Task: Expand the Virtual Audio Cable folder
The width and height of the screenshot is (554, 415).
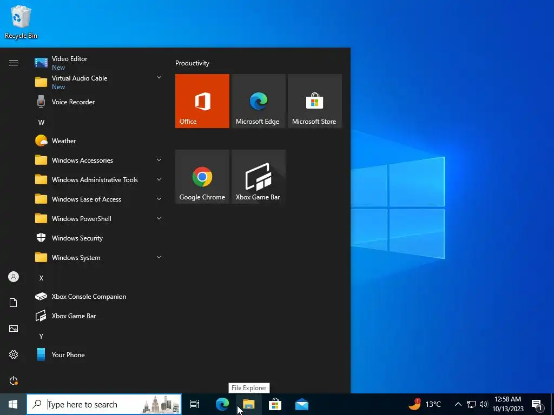Action: tap(98, 82)
